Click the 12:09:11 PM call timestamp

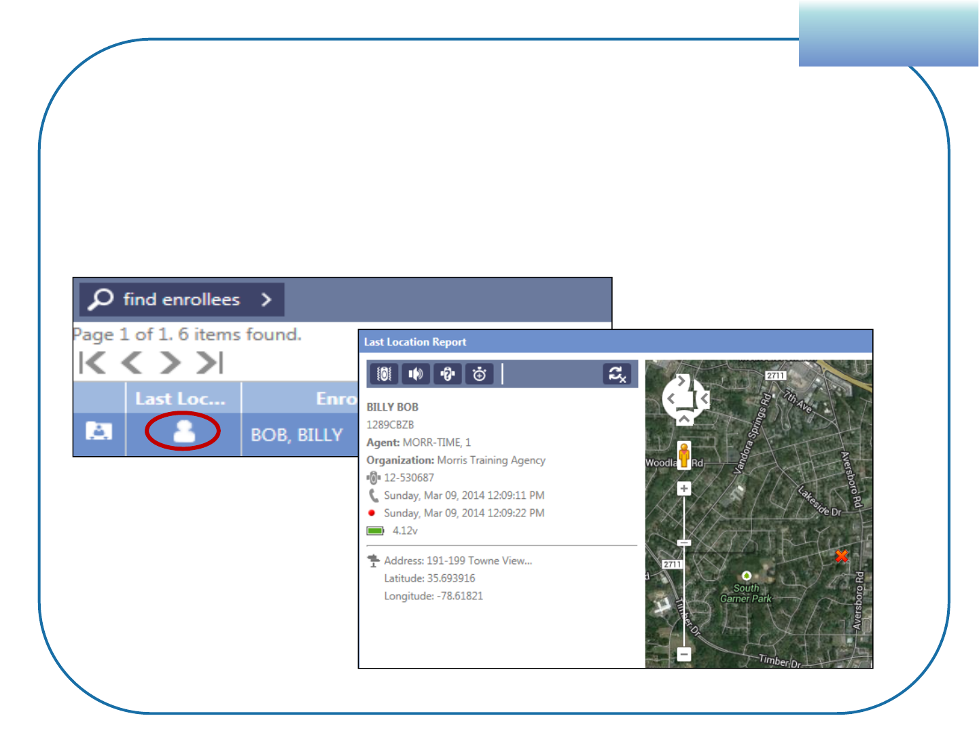tap(464, 495)
